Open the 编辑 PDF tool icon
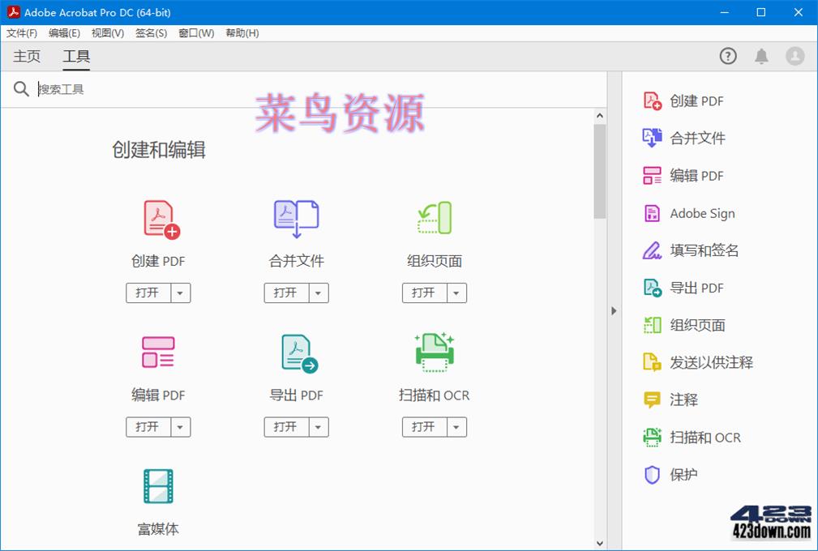This screenshot has width=818, height=551. 158,352
